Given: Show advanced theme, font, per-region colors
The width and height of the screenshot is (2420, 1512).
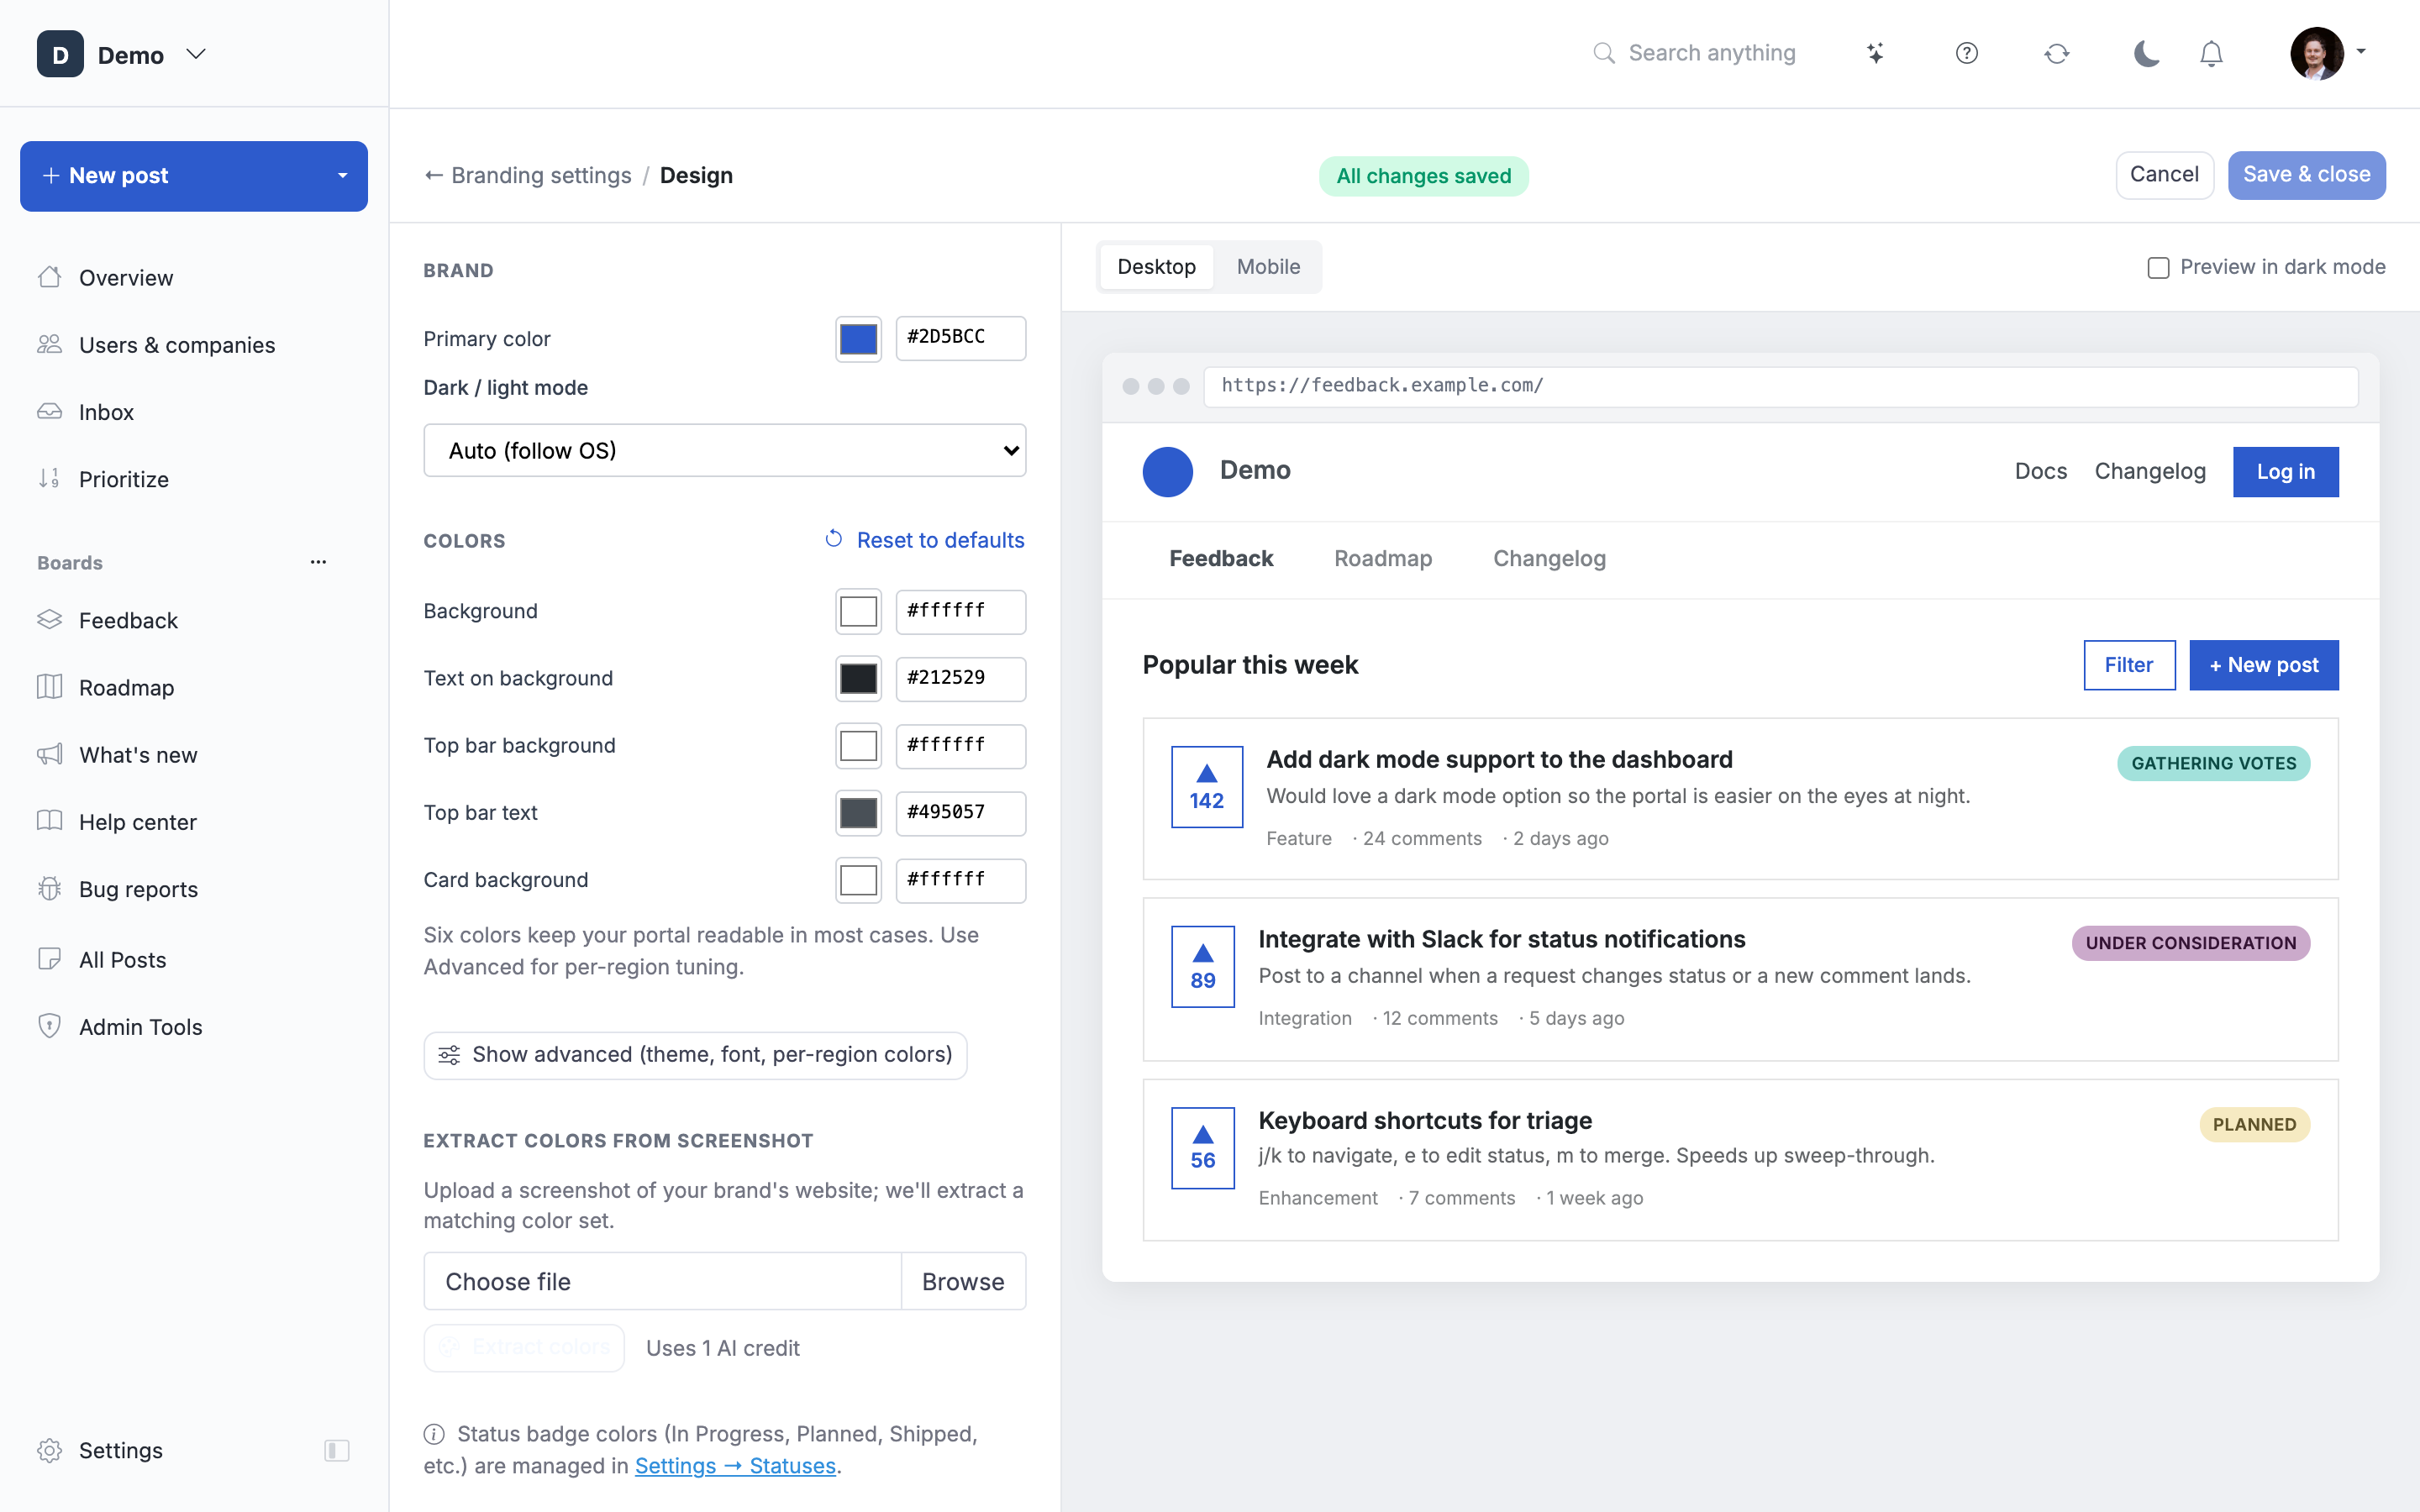Looking at the screenshot, I should (x=695, y=1055).
